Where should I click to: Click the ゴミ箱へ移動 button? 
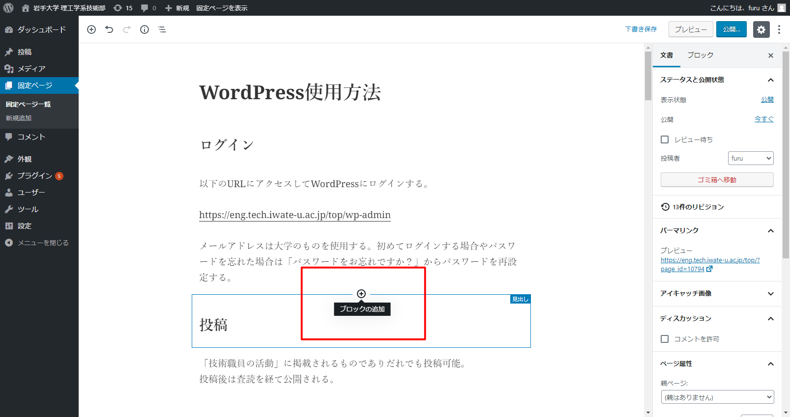point(717,180)
